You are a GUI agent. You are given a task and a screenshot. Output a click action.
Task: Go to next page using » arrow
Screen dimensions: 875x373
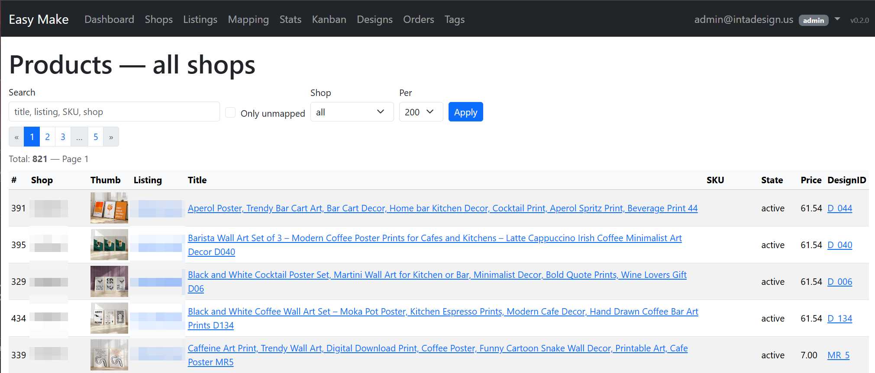tap(111, 137)
